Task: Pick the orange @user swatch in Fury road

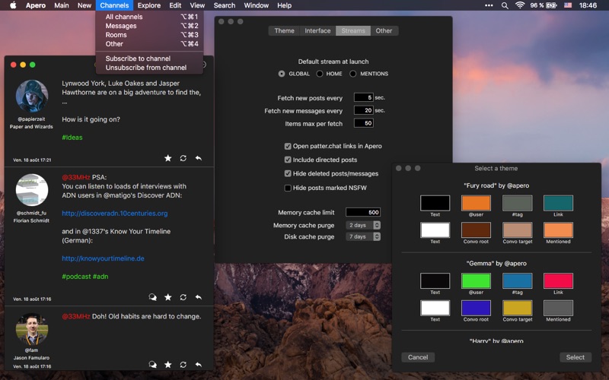Action: click(476, 203)
